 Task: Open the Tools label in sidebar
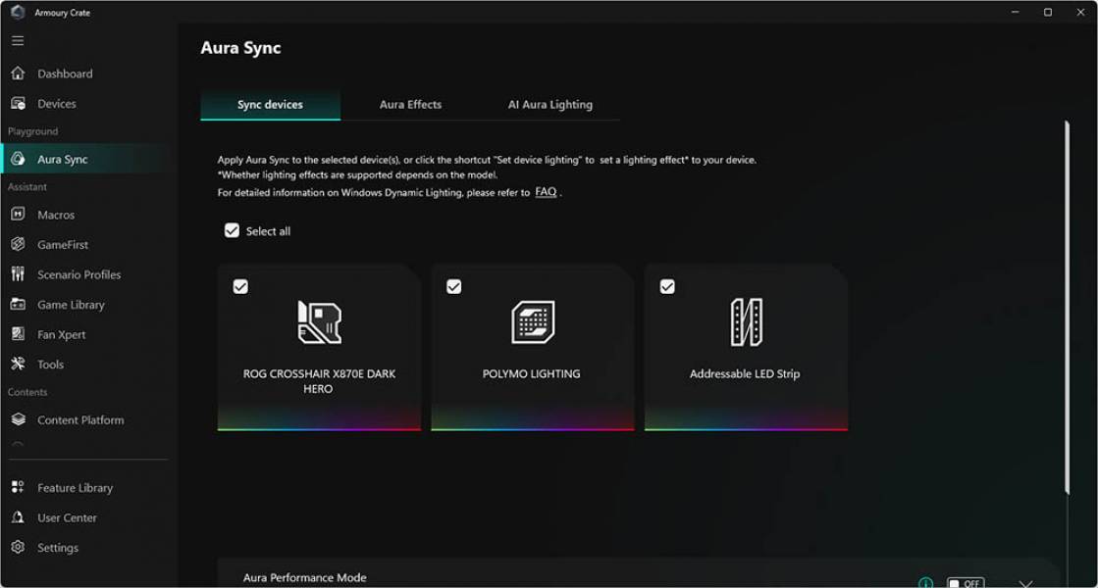pyautogui.click(x=50, y=365)
